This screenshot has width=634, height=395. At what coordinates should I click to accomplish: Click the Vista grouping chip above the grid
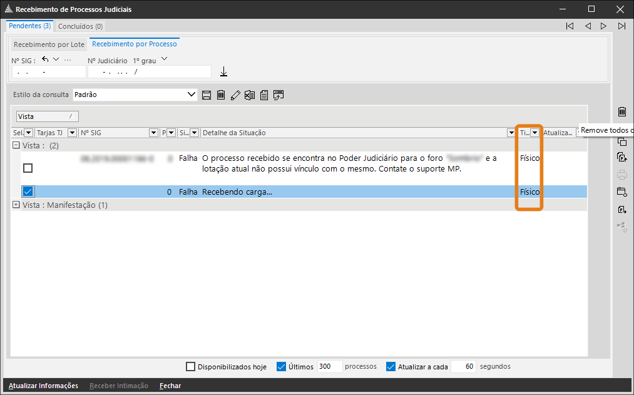point(48,116)
